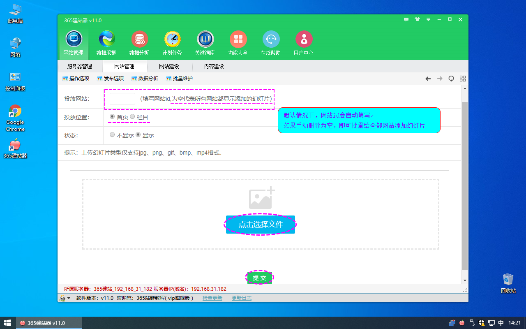This screenshot has height=329, width=526.
Task: Click the 365建站器 v11.0 taskbar button
Action: [48, 323]
